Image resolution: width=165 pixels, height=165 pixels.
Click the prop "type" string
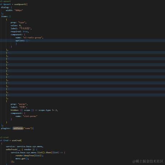coord(22,23)
